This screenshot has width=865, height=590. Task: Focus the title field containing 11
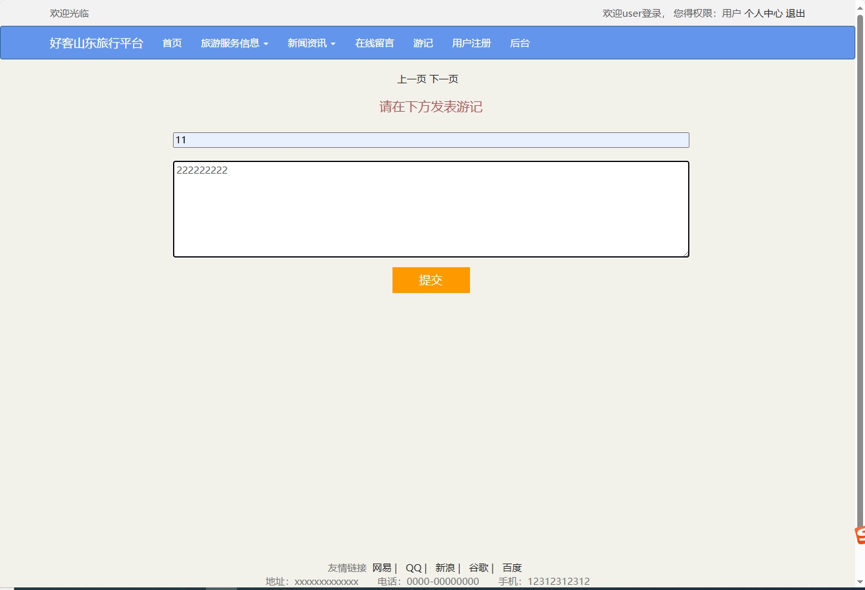[x=431, y=140]
